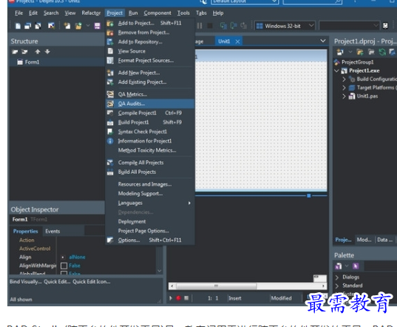The height and width of the screenshot is (327, 397).
Task: Choose Build Project1 menu item
Action: pyautogui.click(x=150, y=122)
